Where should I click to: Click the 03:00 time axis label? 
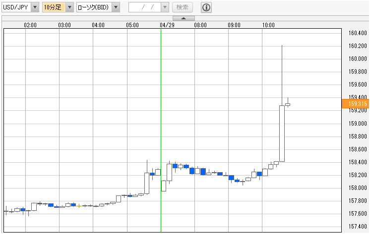(64, 25)
